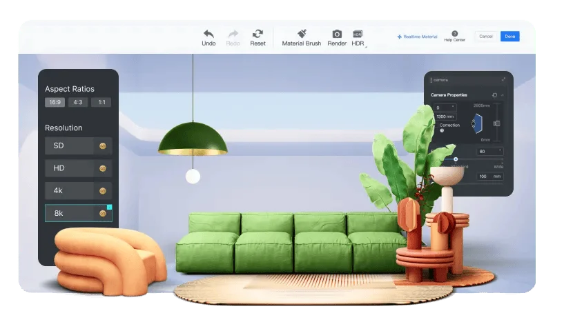Choose 8k resolution
The width and height of the screenshot is (564, 331).
click(79, 213)
